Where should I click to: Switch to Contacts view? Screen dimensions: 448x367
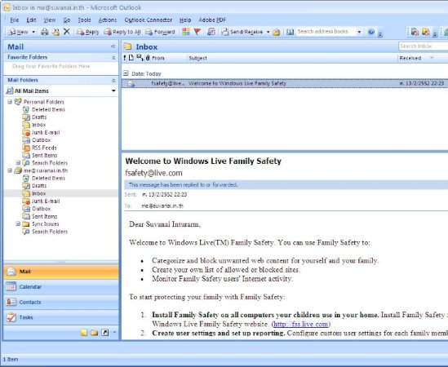point(61,302)
